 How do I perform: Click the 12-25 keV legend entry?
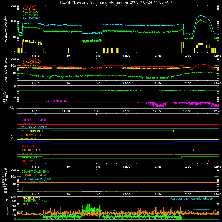pos(30,12)
